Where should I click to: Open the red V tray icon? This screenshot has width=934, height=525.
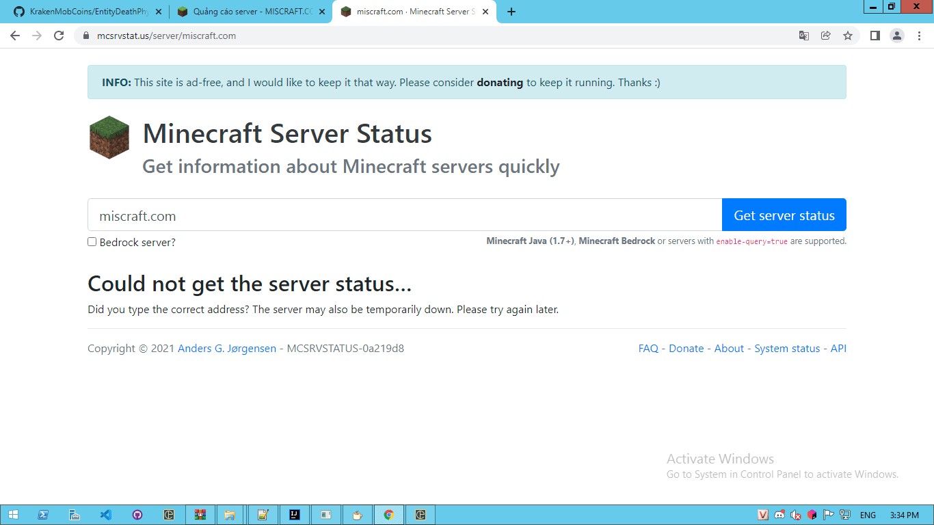click(x=763, y=515)
